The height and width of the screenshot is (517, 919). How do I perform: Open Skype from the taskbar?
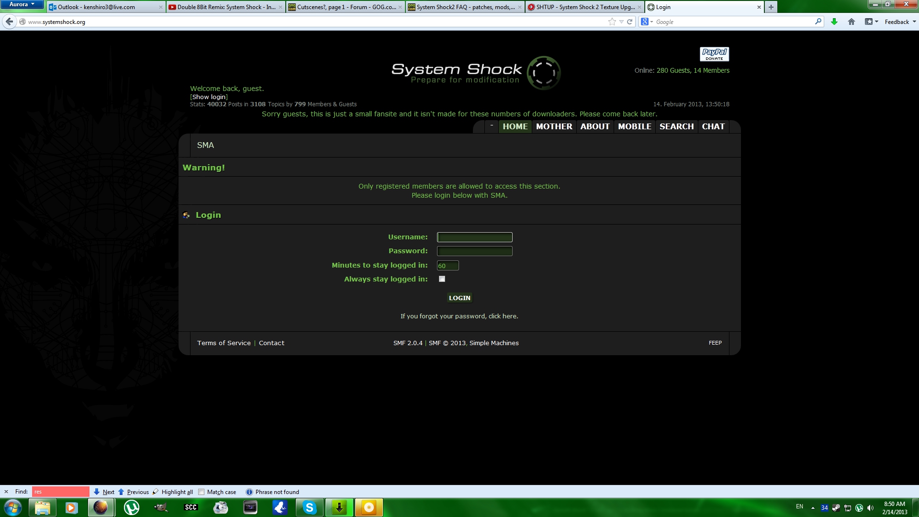[309, 507]
